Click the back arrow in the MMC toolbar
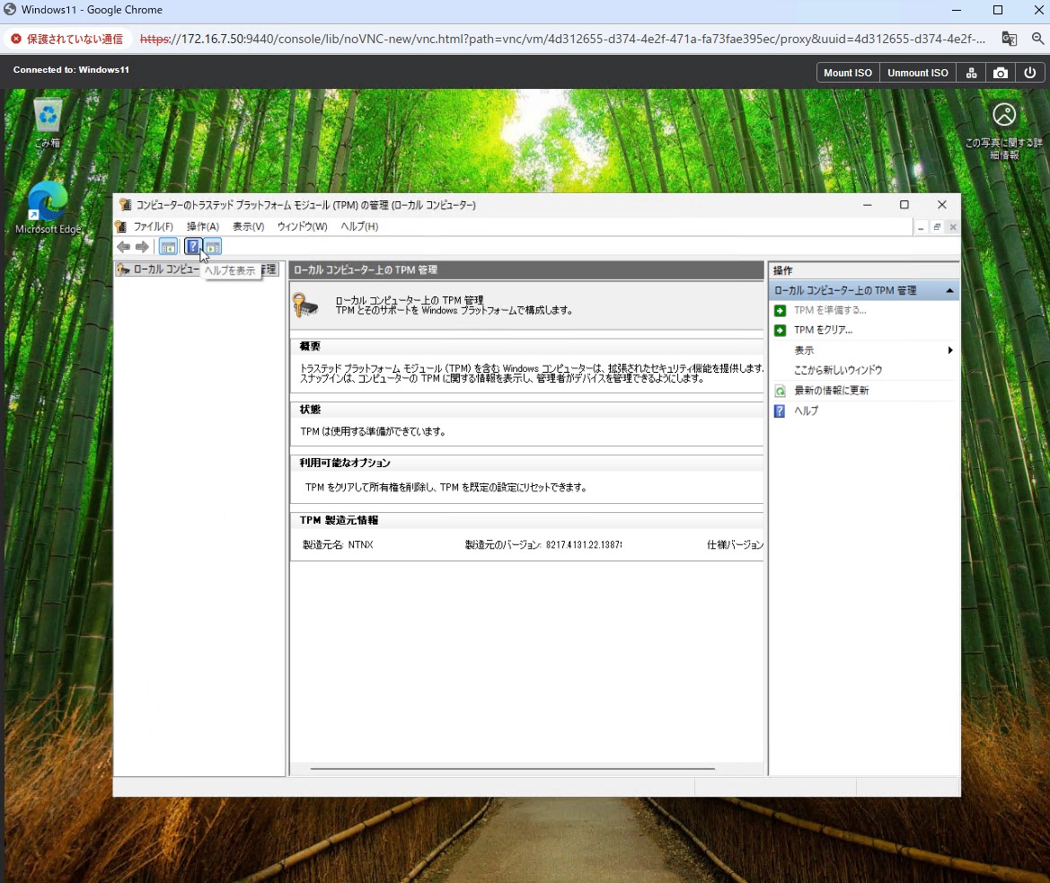The width and height of the screenshot is (1050, 883). pyautogui.click(x=124, y=247)
